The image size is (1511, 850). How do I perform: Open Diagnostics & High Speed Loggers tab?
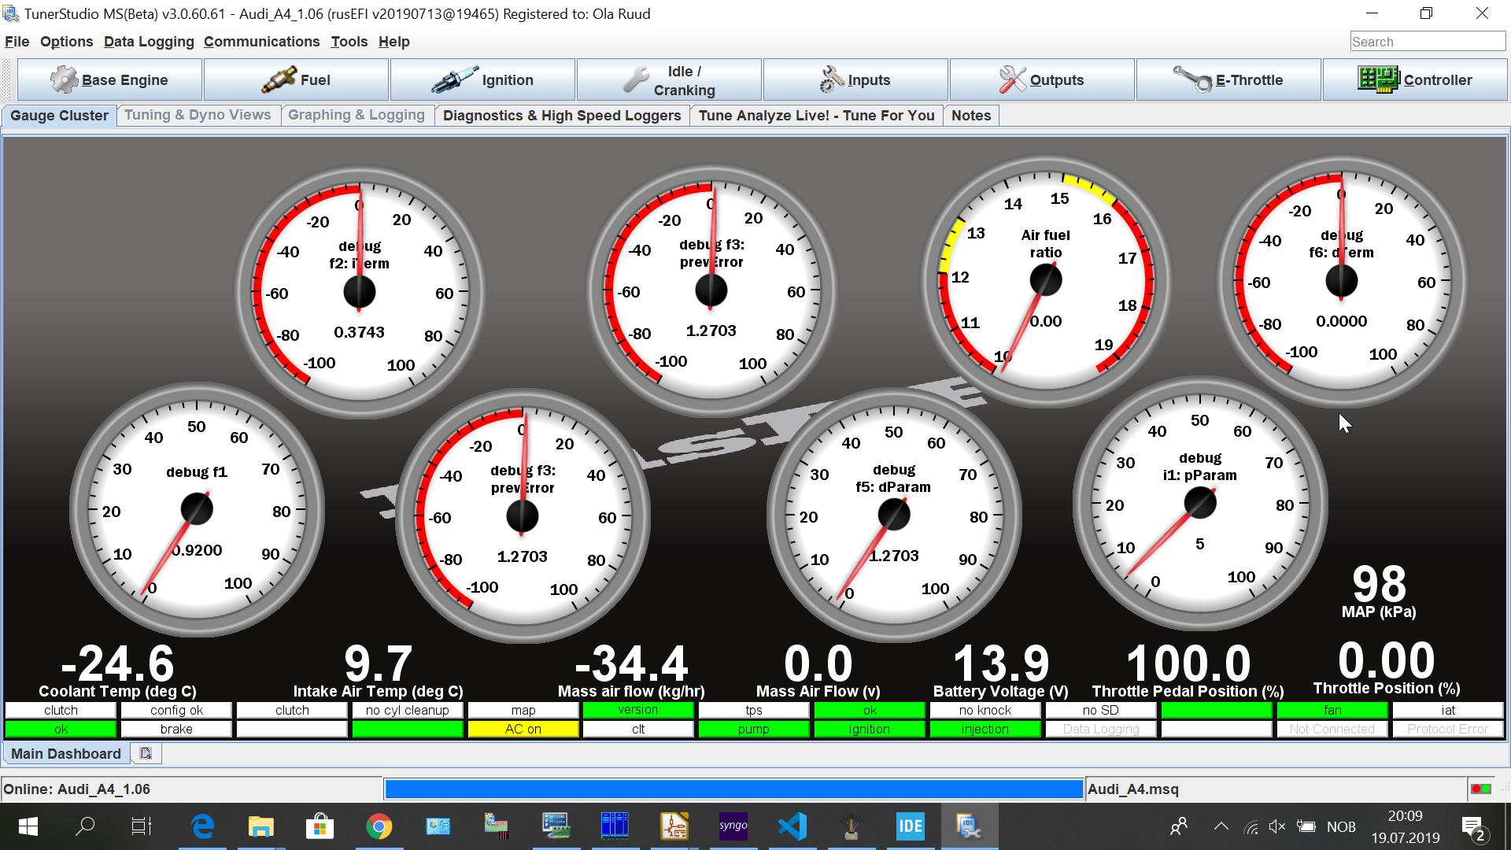(x=562, y=116)
